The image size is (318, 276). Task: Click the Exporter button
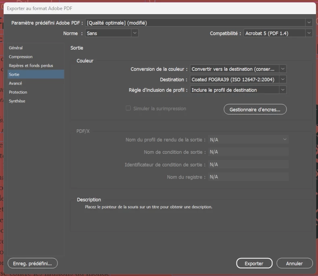click(254, 263)
